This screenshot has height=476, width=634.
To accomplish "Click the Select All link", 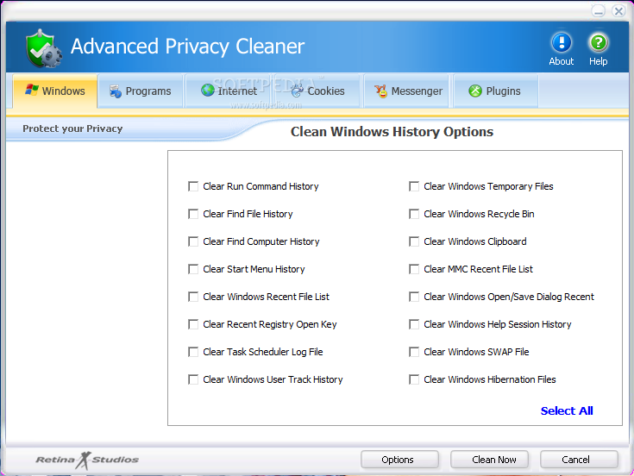I will 567,411.
